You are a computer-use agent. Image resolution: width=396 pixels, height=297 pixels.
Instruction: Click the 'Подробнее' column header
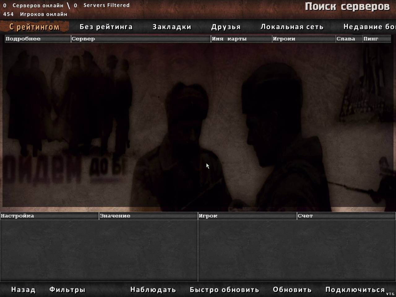coord(38,39)
